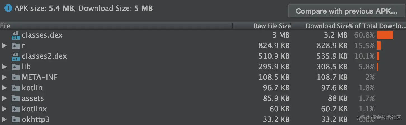Expand the kotlinx folder arrow
This screenshot has height=125, width=406.
click(x=4, y=109)
